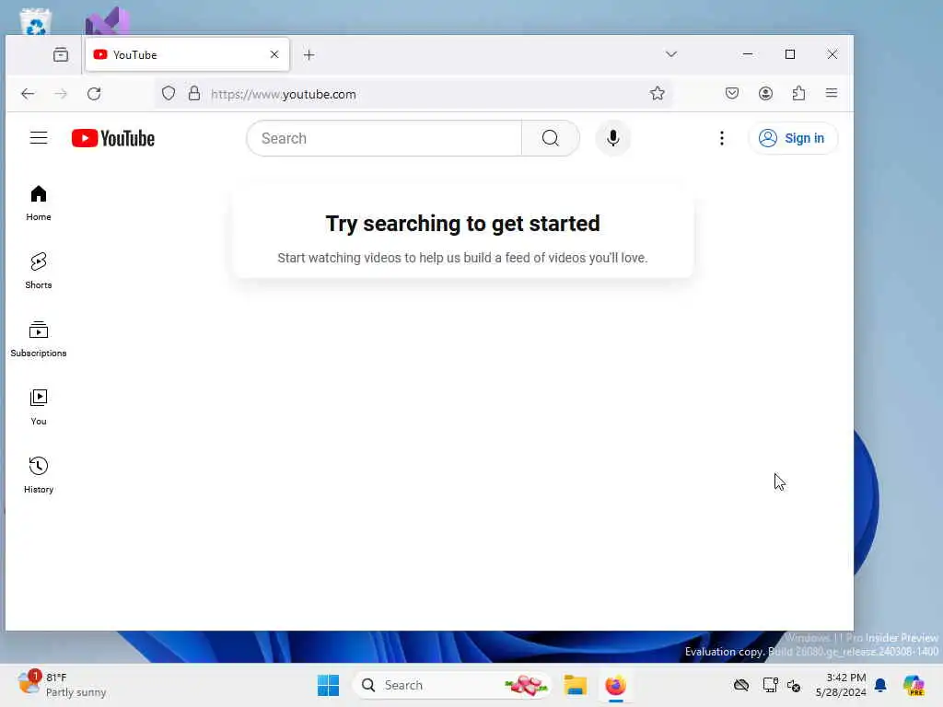Open the Windows Start menu
The width and height of the screenshot is (943, 707).
tap(329, 685)
